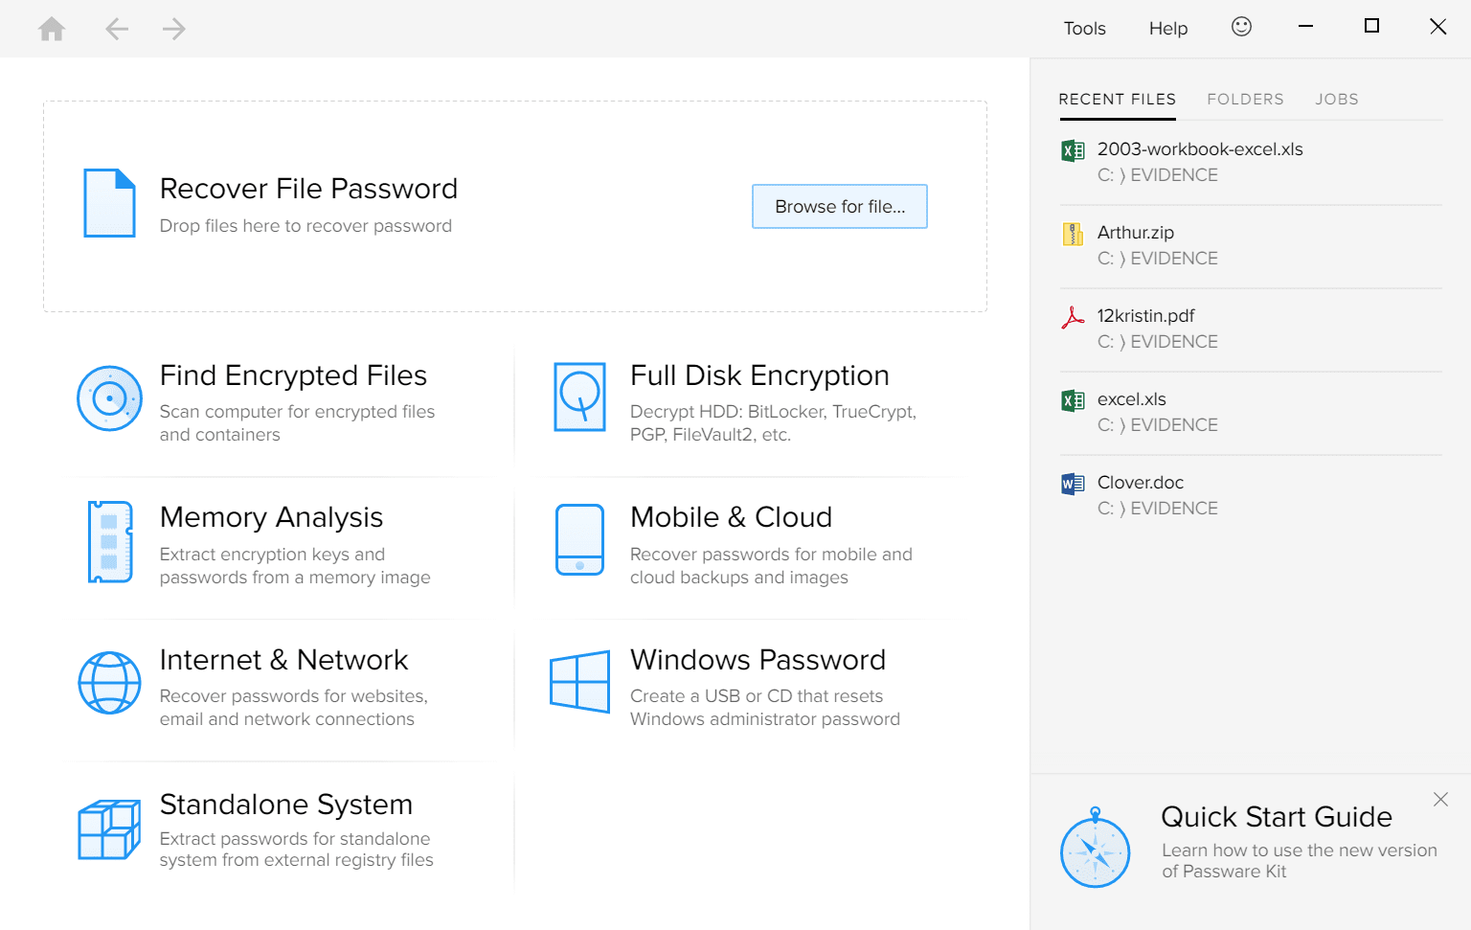The height and width of the screenshot is (930, 1471).
Task: Switch to the JOBS tab
Action: [x=1336, y=99]
